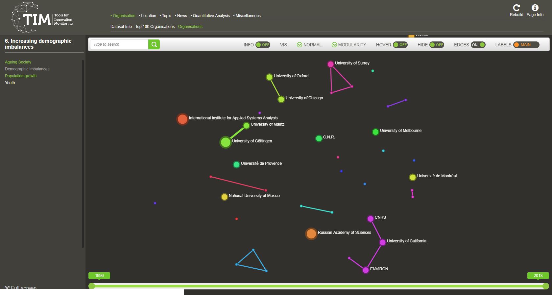The image size is (552, 295).
Task: Select the University of Göttingen node
Action: [x=226, y=142]
